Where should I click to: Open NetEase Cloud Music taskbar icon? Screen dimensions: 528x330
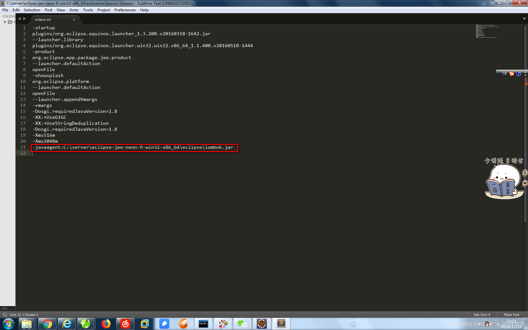[x=125, y=324]
